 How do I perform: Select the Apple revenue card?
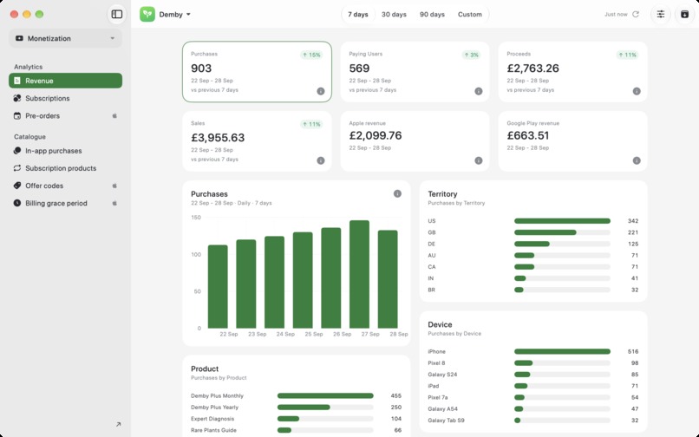pyautogui.click(x=415, y=141)
